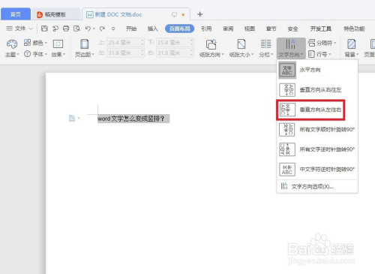Open the 特色功能 ribbon tab
Screen dimensions: 375x274
pos(354,29)
